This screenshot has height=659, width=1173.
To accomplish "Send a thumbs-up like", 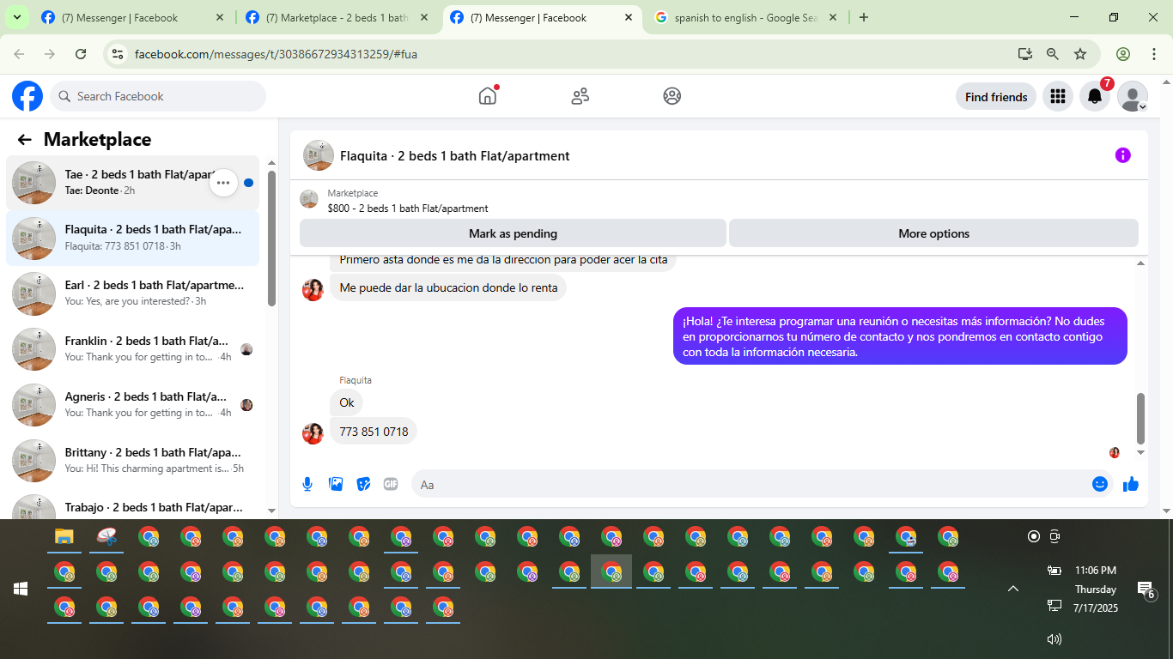I will [1131, 484].
